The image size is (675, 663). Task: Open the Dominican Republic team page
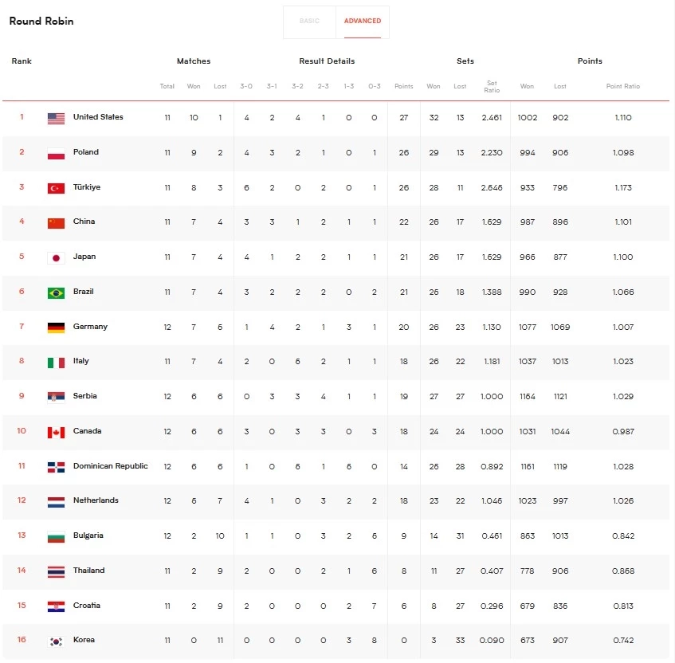click(110, 466)
